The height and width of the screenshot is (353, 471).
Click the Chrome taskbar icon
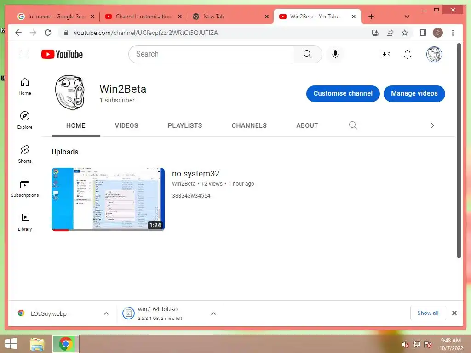point(66,344)
